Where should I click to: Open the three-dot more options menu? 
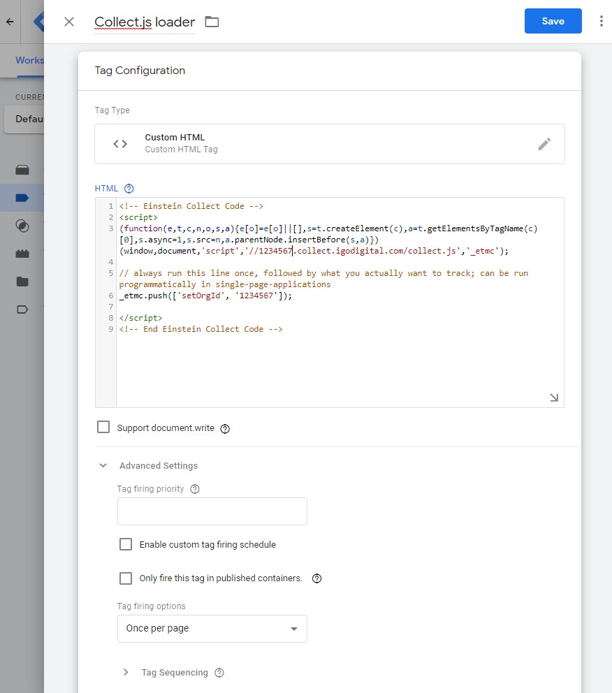[601, 21]
